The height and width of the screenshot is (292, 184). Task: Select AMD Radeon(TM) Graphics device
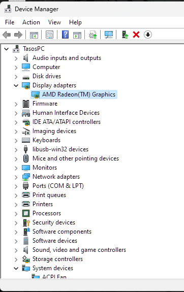[x=79, y=94]
